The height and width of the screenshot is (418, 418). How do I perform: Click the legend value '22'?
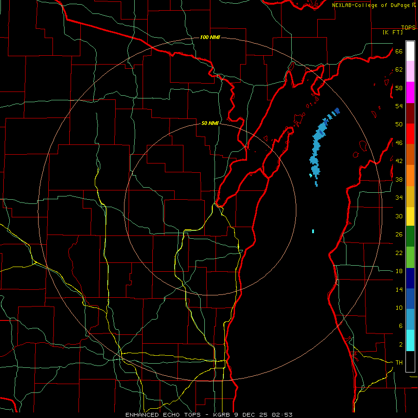click(399, 253)
